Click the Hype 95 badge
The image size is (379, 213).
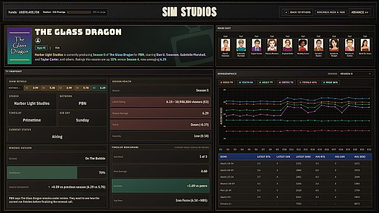coord(41,48)
